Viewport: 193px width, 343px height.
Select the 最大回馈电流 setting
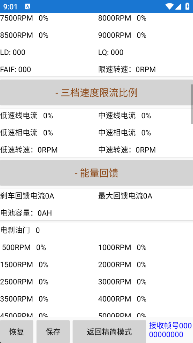(x=125, y=196)
